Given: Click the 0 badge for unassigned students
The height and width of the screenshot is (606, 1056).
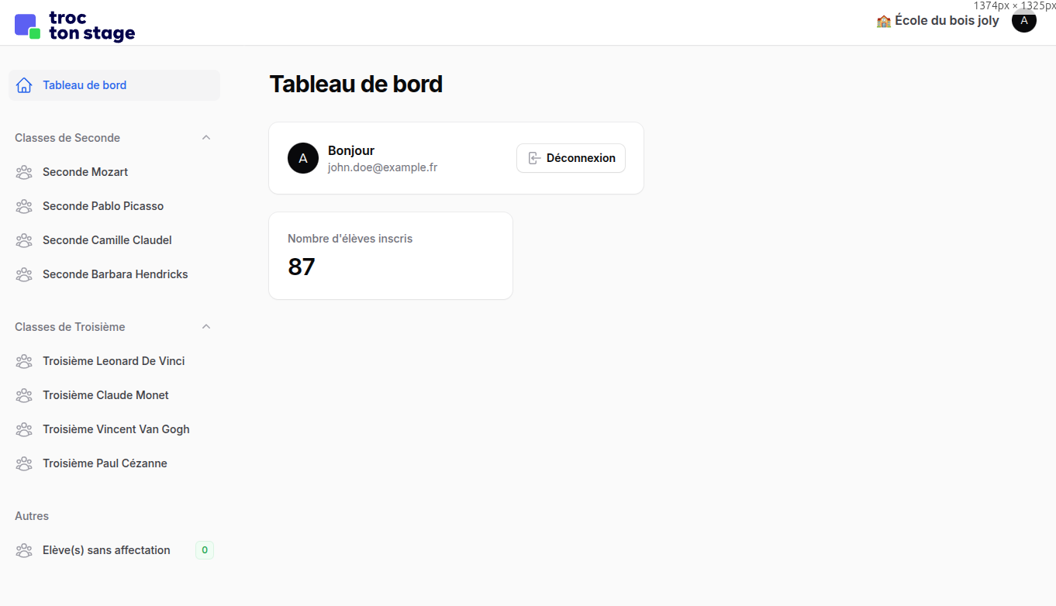Looking at the screenshot, I should 205,550.
